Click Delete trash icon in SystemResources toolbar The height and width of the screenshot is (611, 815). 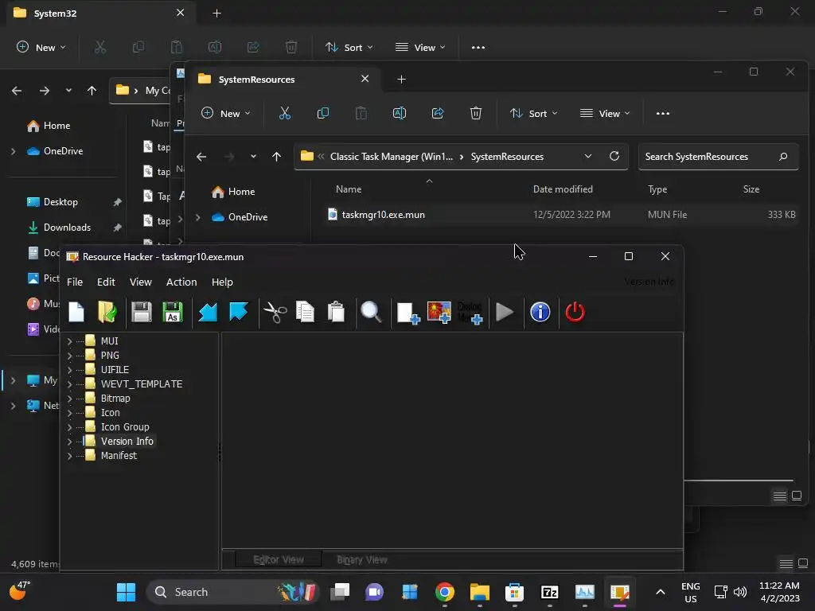476,113
